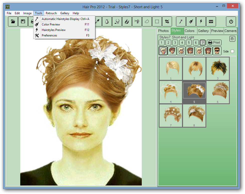Select hairstyle thumbnail 7 flower curls
The width and height of the screenshot is (245, 194).
[171, 116]
